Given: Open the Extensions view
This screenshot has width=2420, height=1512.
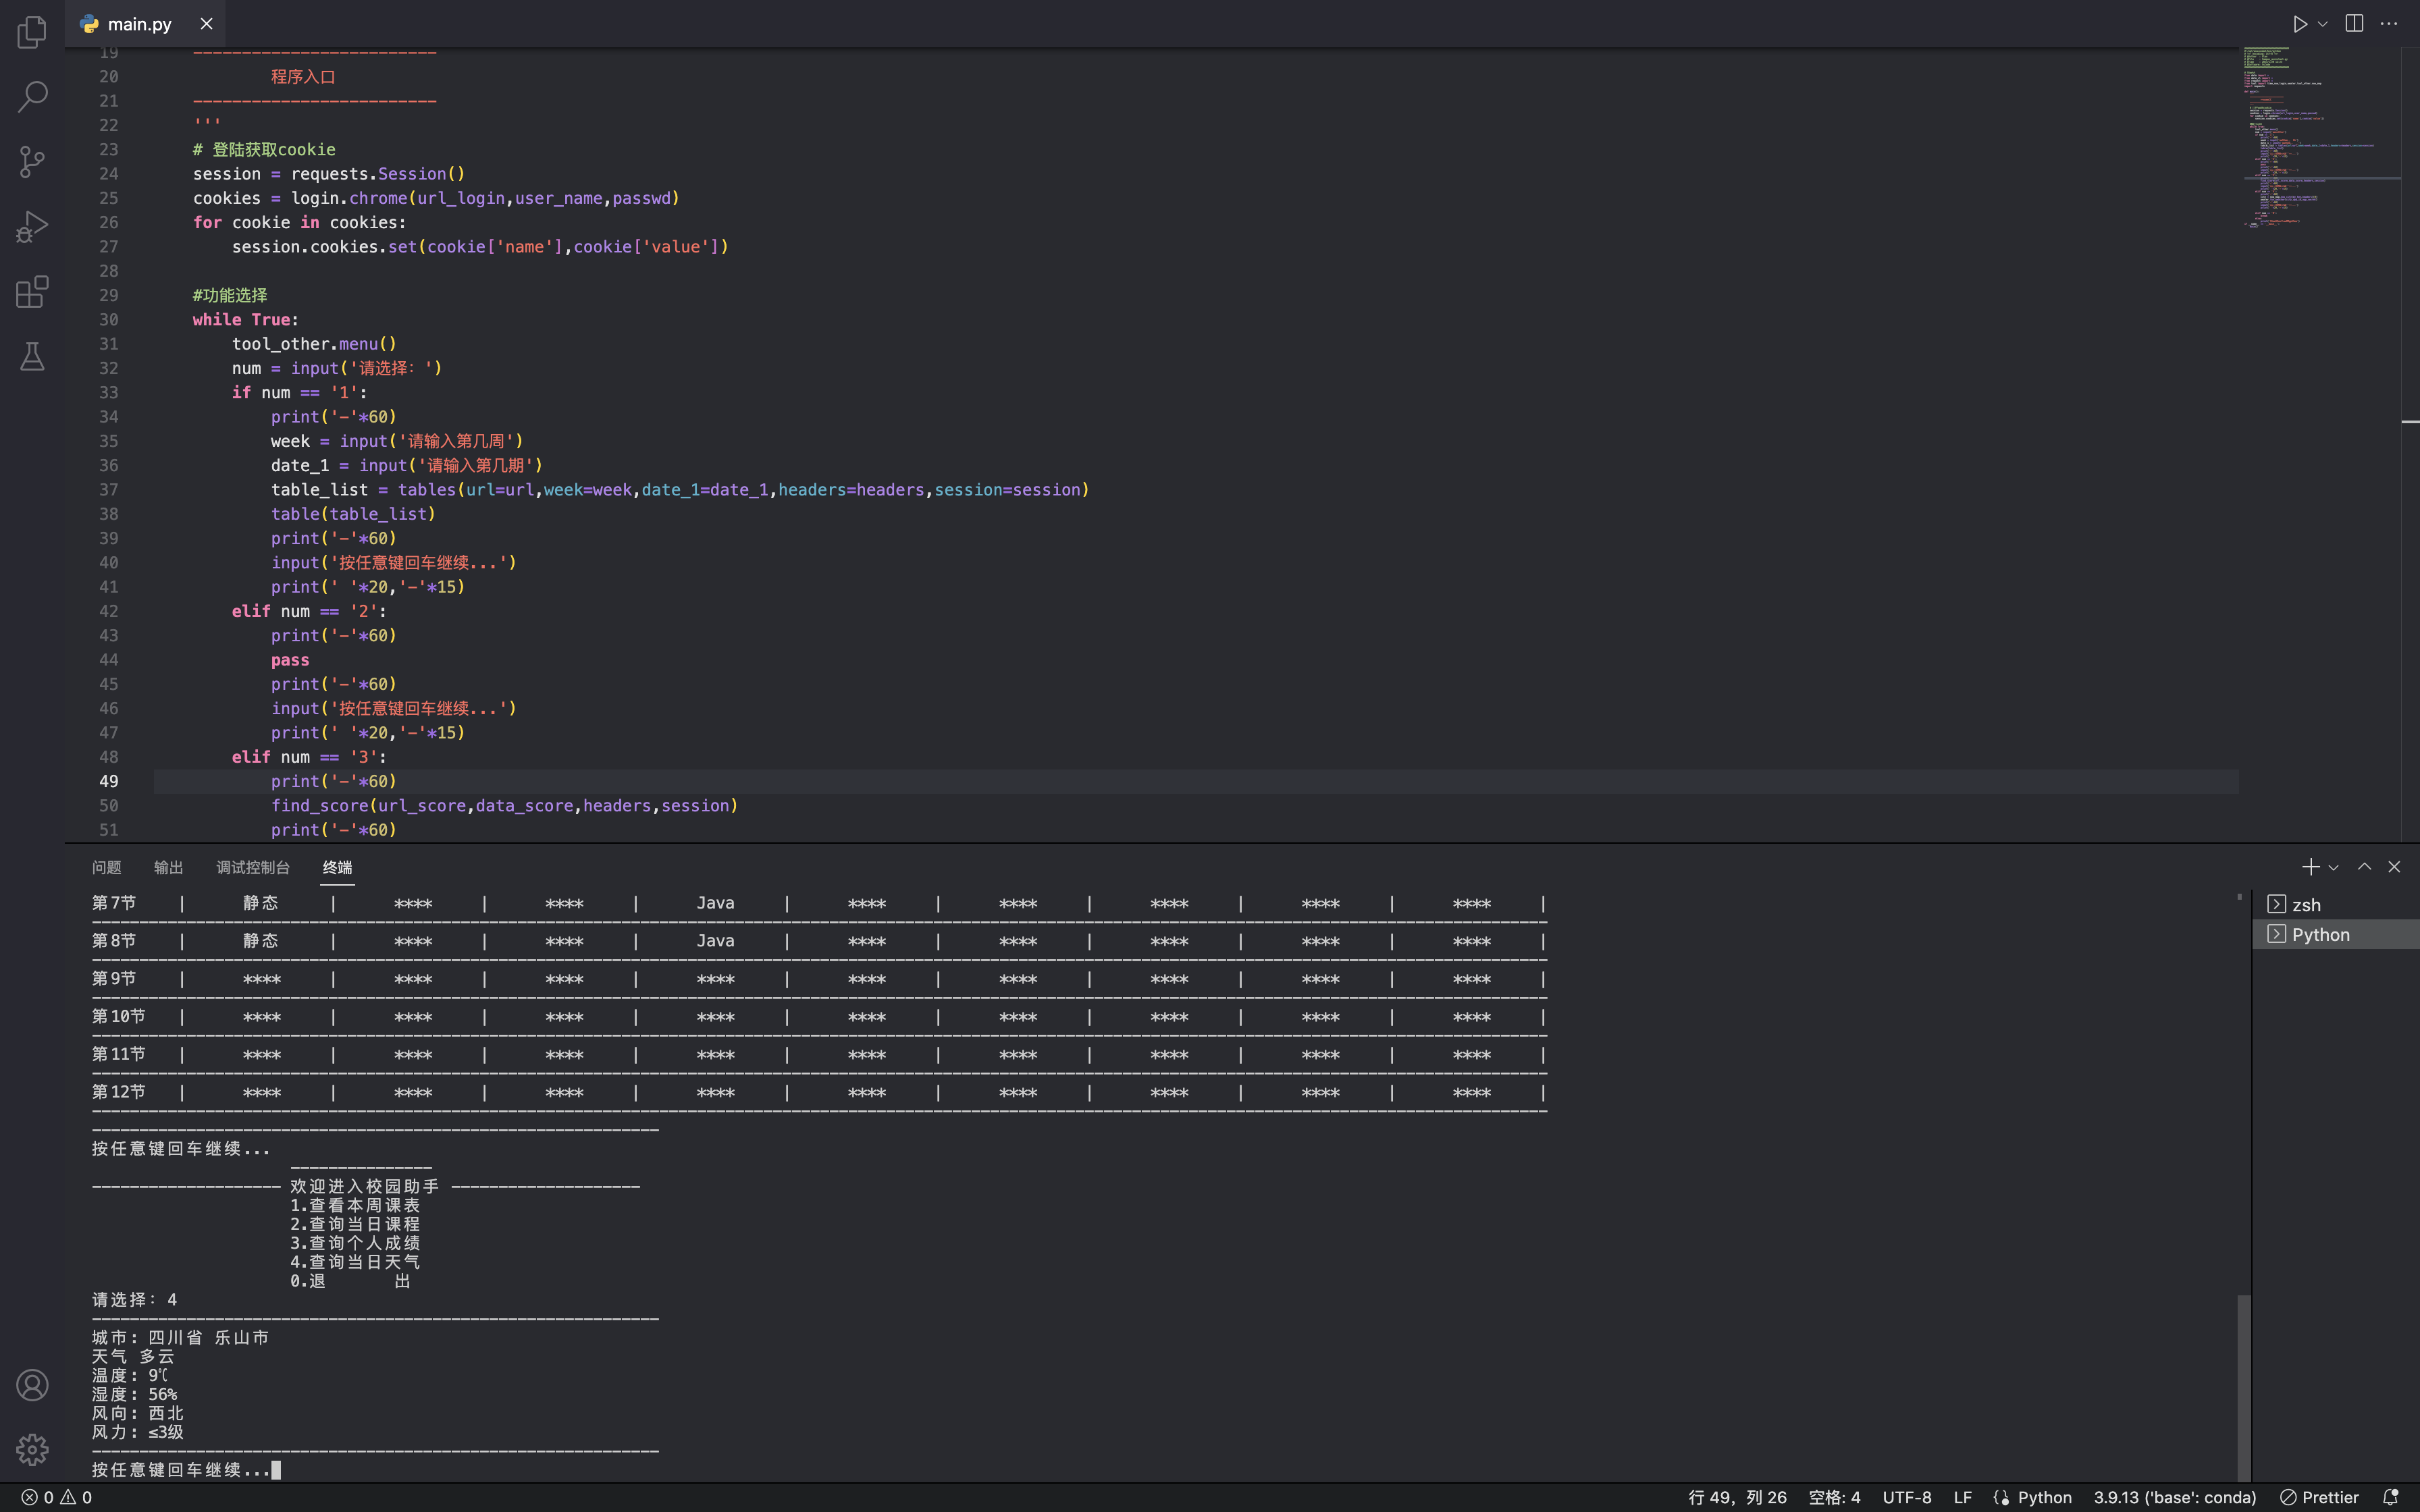Looking at the screenshot, I should 32,292.
